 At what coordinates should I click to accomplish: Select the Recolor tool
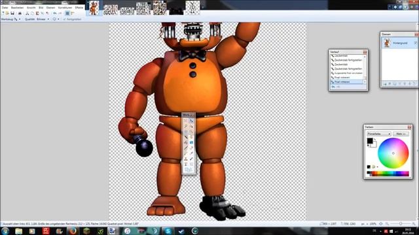[191, 159]
